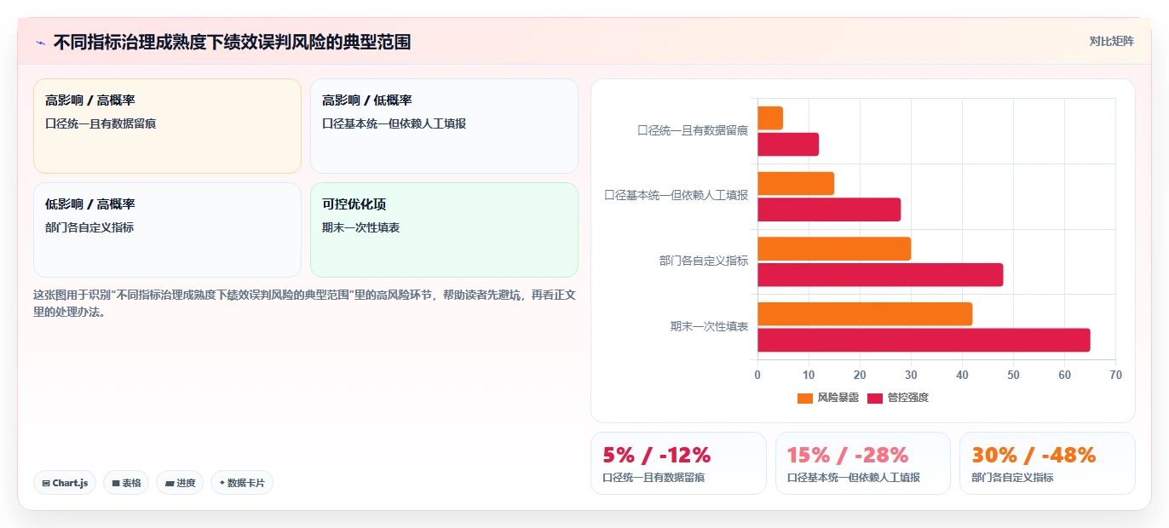This screenshot has height=528, width=1169.
Task: Click the orange 风险暴露 legend swatch
Action: [805, 398]
